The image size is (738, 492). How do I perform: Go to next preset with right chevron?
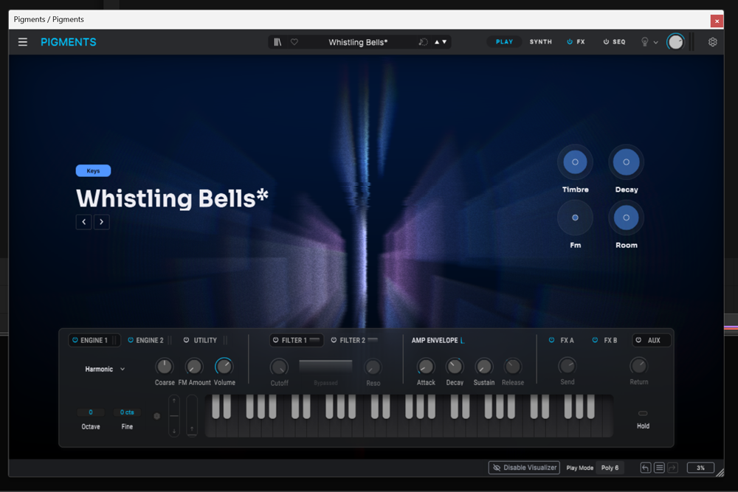tap(101, 222)
